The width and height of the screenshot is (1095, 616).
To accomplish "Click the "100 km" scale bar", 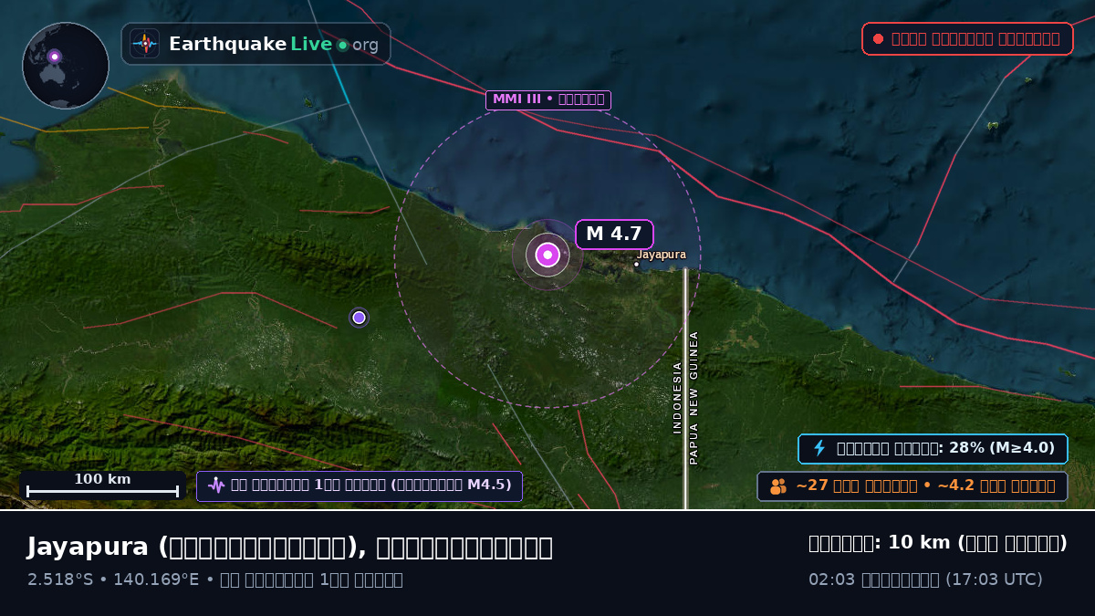I will tap(102, 485).
